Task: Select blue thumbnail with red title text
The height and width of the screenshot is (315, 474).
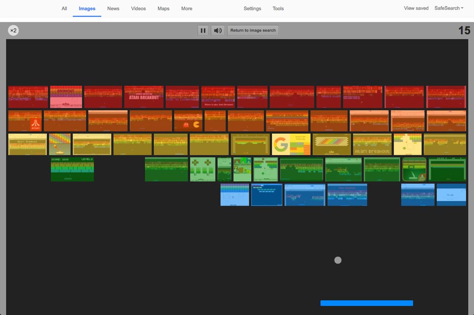Action: coord(347,195)
